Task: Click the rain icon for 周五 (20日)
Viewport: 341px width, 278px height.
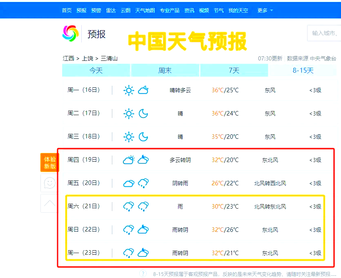Action: (x=143, y=183)
